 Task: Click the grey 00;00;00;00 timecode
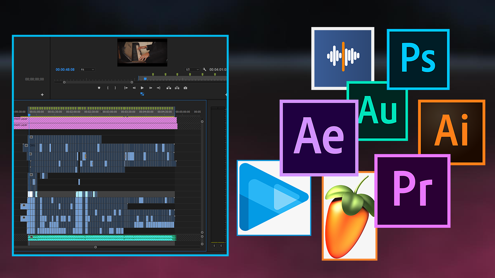[x=34, y=79]
